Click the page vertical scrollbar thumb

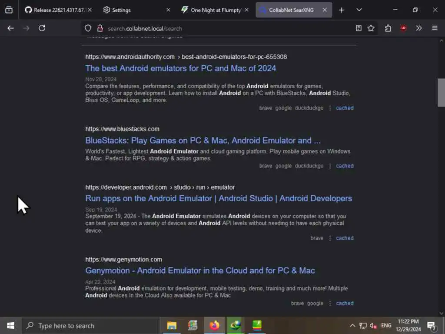pyautogui.click(x=441, y=93)
